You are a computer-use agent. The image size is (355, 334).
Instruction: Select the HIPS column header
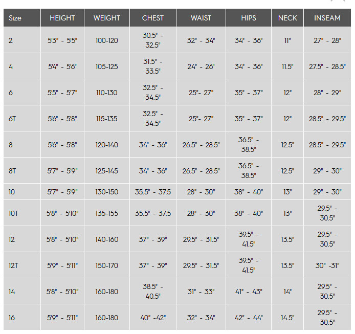[249, 18]
